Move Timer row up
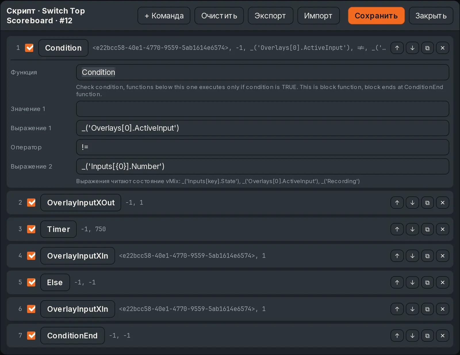This screenshot has height=355, width=460. [x=397, y=229]
